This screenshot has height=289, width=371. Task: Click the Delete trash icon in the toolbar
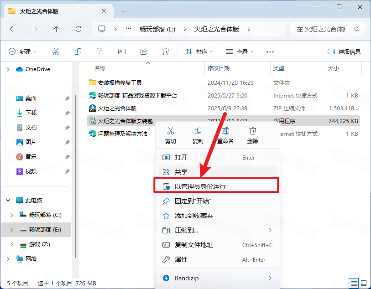[165, 52]
